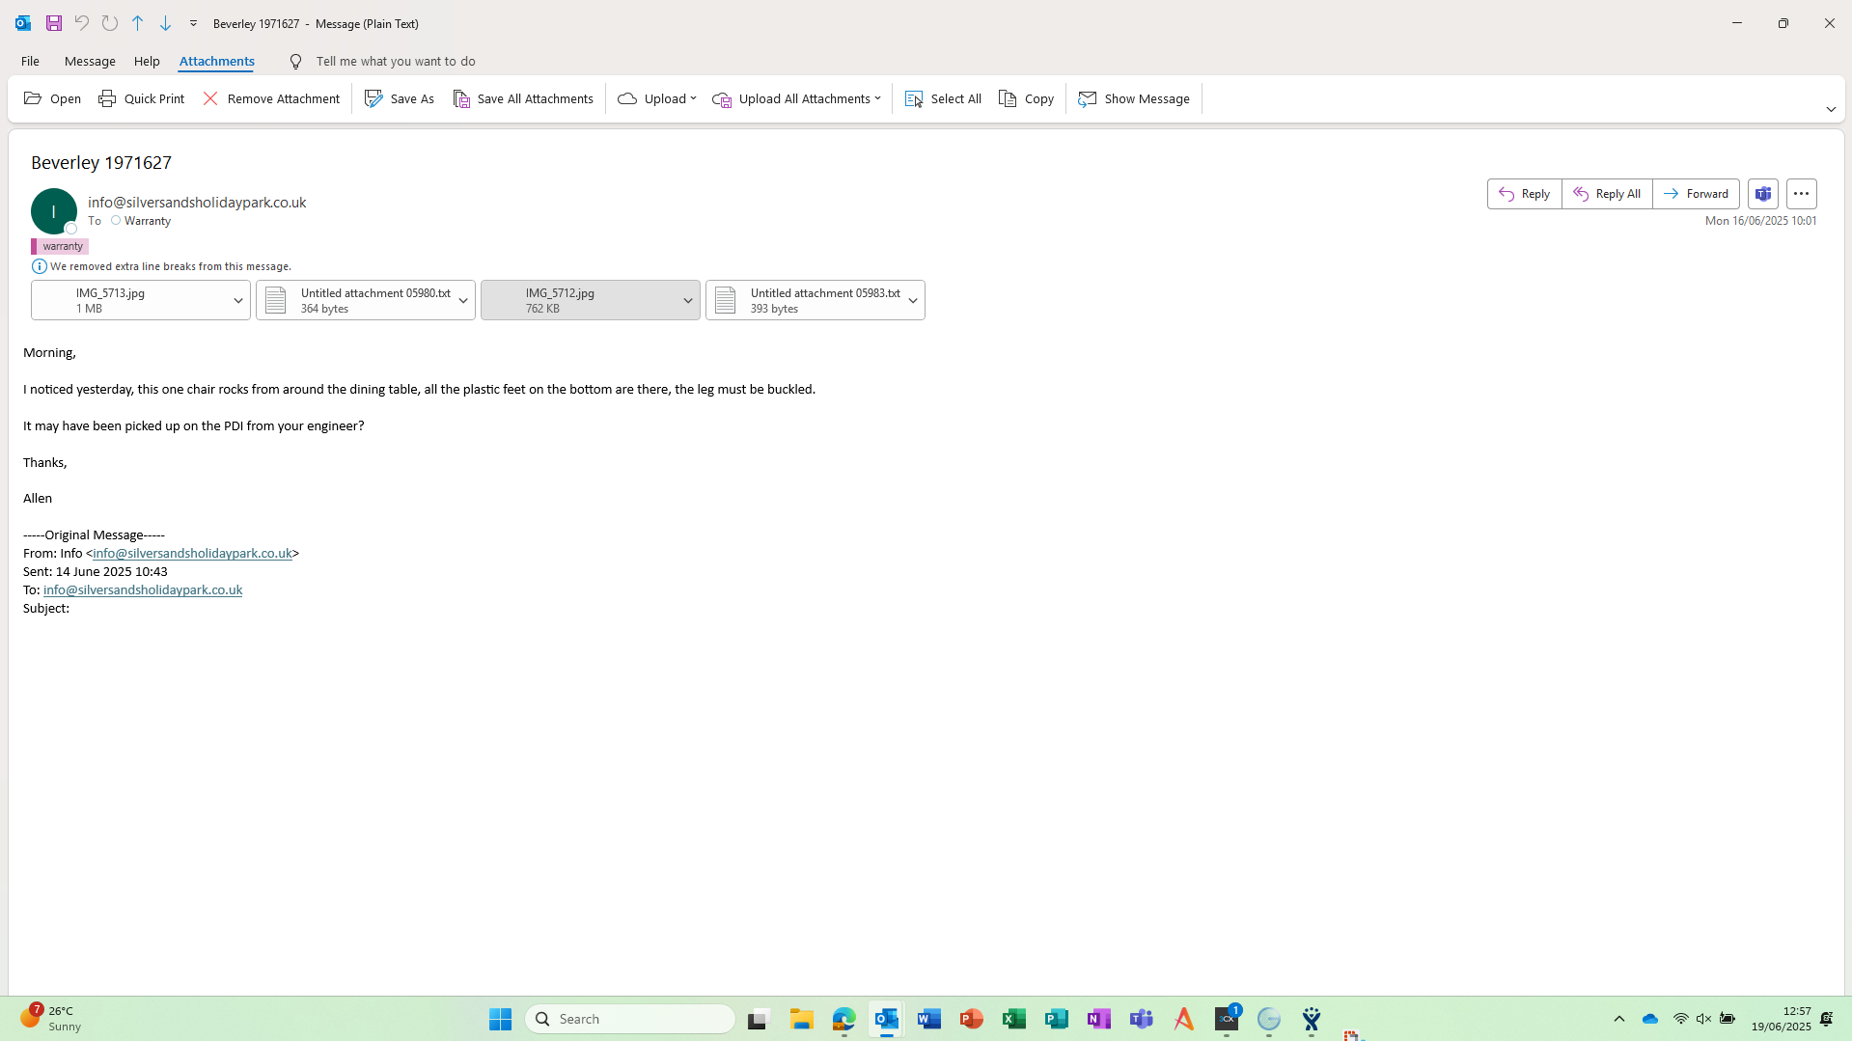Share to Teams icon

(1763, 194)
